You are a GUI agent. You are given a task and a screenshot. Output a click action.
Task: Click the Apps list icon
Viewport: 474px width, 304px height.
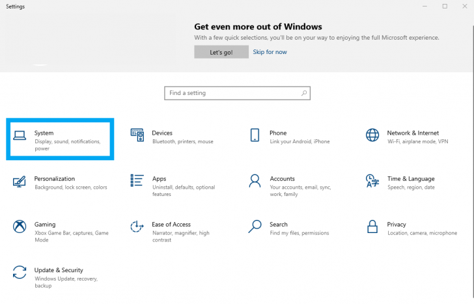[x=137, y=180]
